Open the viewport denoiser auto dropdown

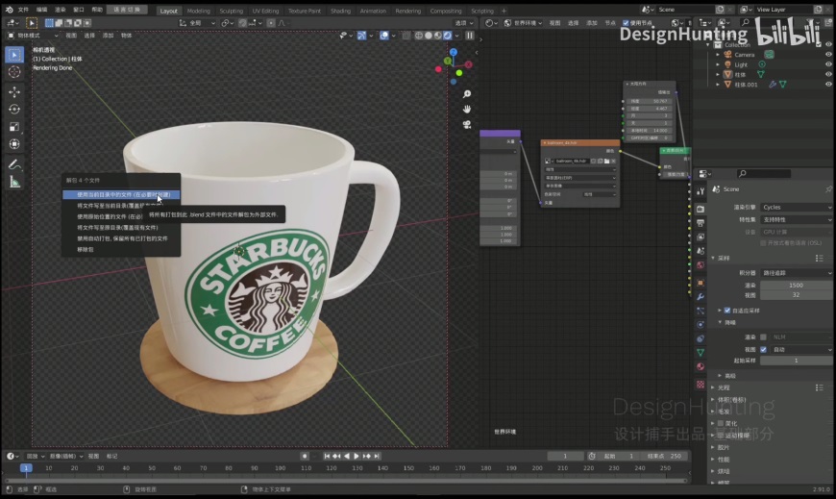[x=801, y=349]
